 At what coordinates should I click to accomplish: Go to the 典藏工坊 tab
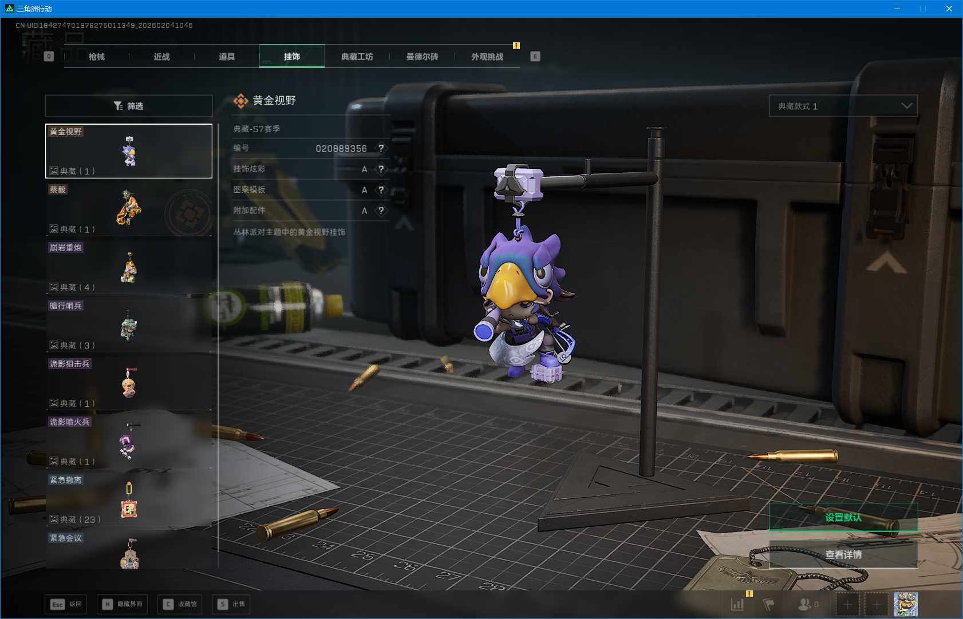[357, 57]
